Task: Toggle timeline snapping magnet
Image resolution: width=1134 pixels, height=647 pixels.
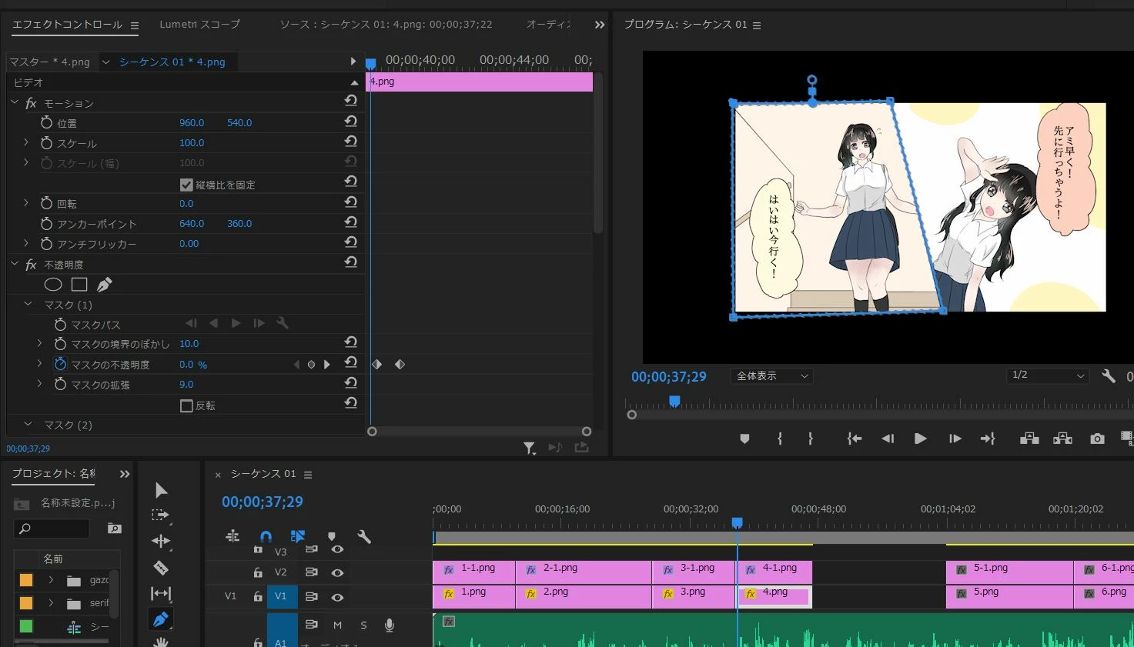Action: pos(266,536)
